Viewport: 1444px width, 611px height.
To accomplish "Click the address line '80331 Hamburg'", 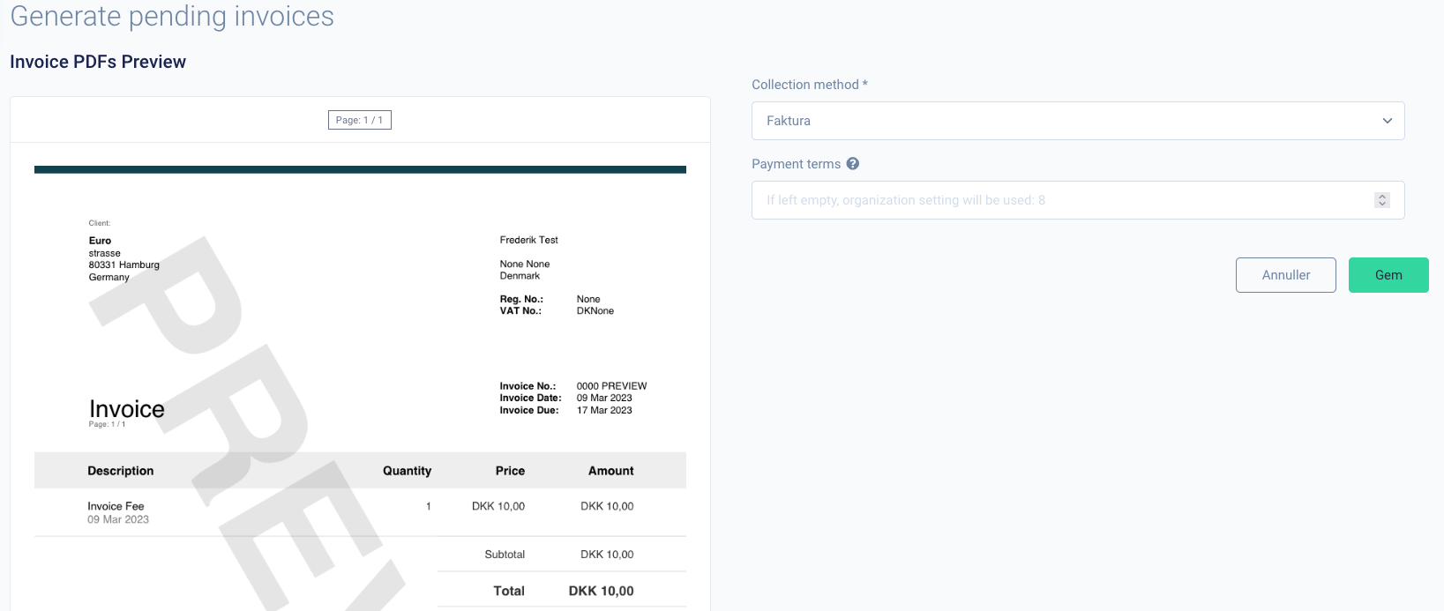I will 124,265.
